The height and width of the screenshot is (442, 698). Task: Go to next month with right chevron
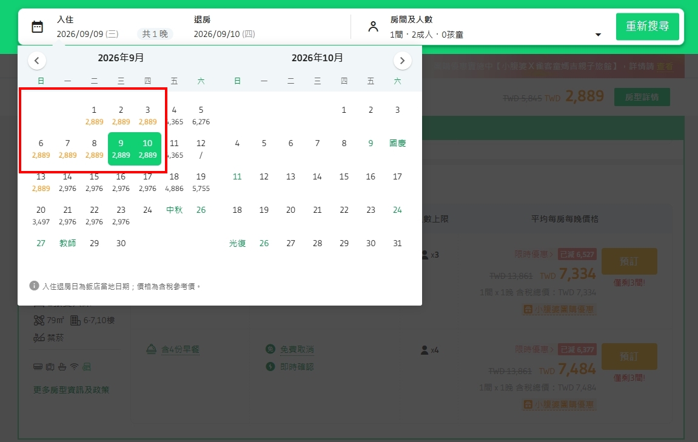[x=403, y=61]
